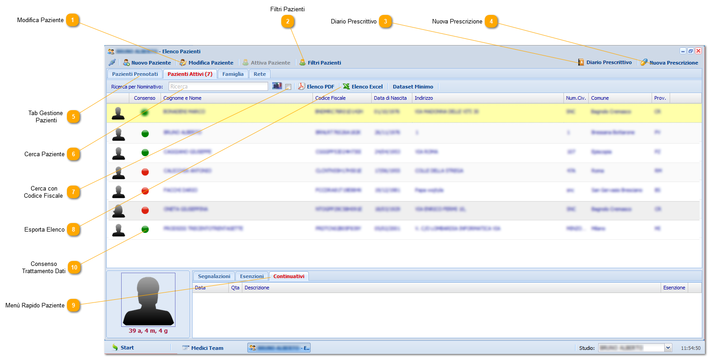Screen dimensions: 709x358
Task: Click the card reader icon beside search field
Action: [277, 86]
